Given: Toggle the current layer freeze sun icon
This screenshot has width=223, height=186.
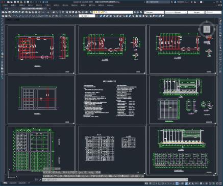Looking at the screenshot, I should [x=96, y=12].
